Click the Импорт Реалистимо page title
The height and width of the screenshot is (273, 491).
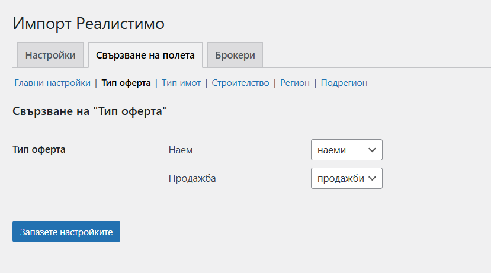coord(88,24)
